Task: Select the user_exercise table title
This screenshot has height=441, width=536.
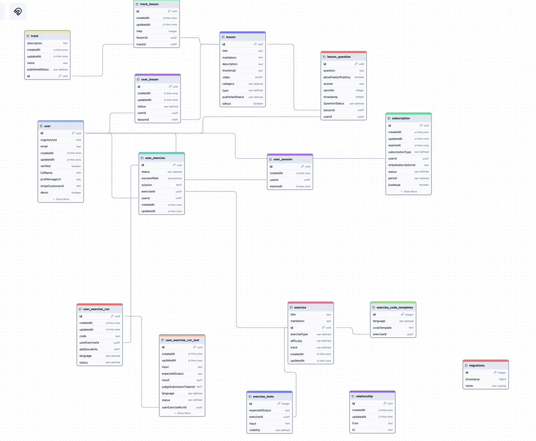Action: [x=155, y=158]
